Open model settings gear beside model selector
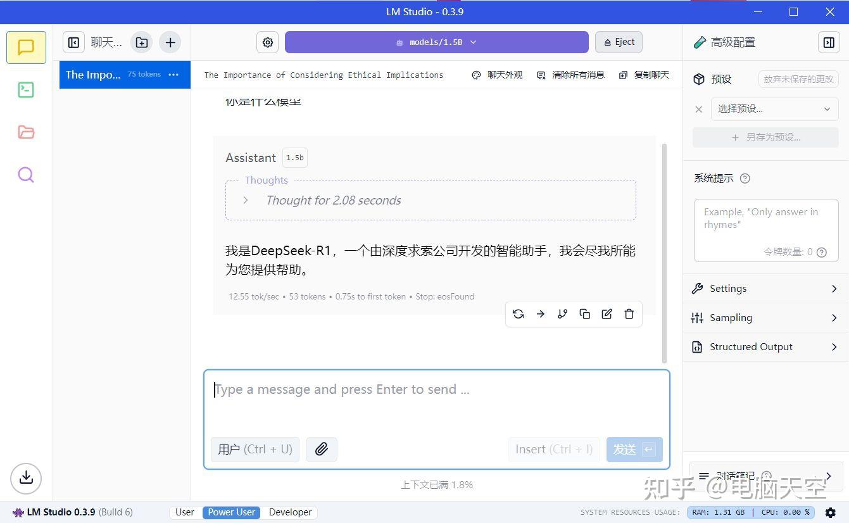Viewport: 849px width, 523px height. [268, 42]
